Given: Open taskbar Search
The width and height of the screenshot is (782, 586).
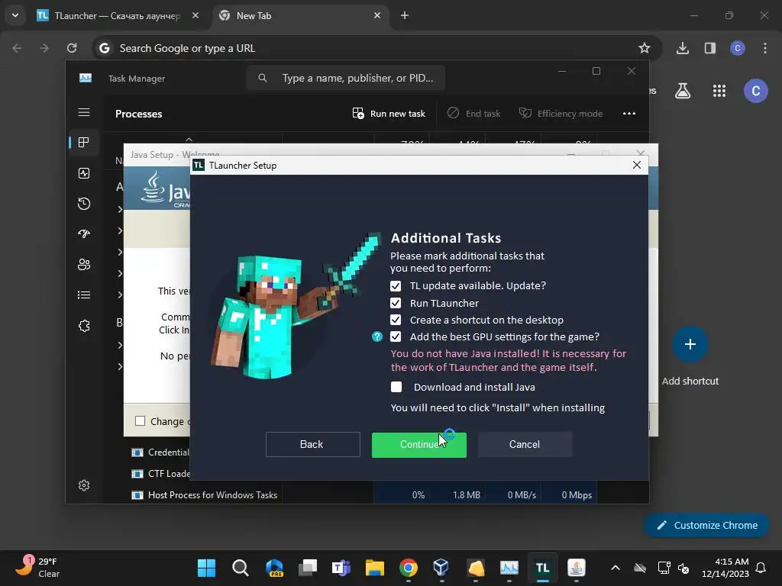Looking at the screenshot, I should 241,568.
